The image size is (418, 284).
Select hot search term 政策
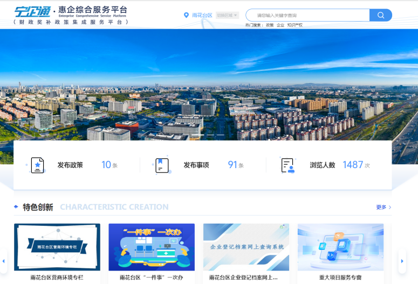[x=270, y=25]
